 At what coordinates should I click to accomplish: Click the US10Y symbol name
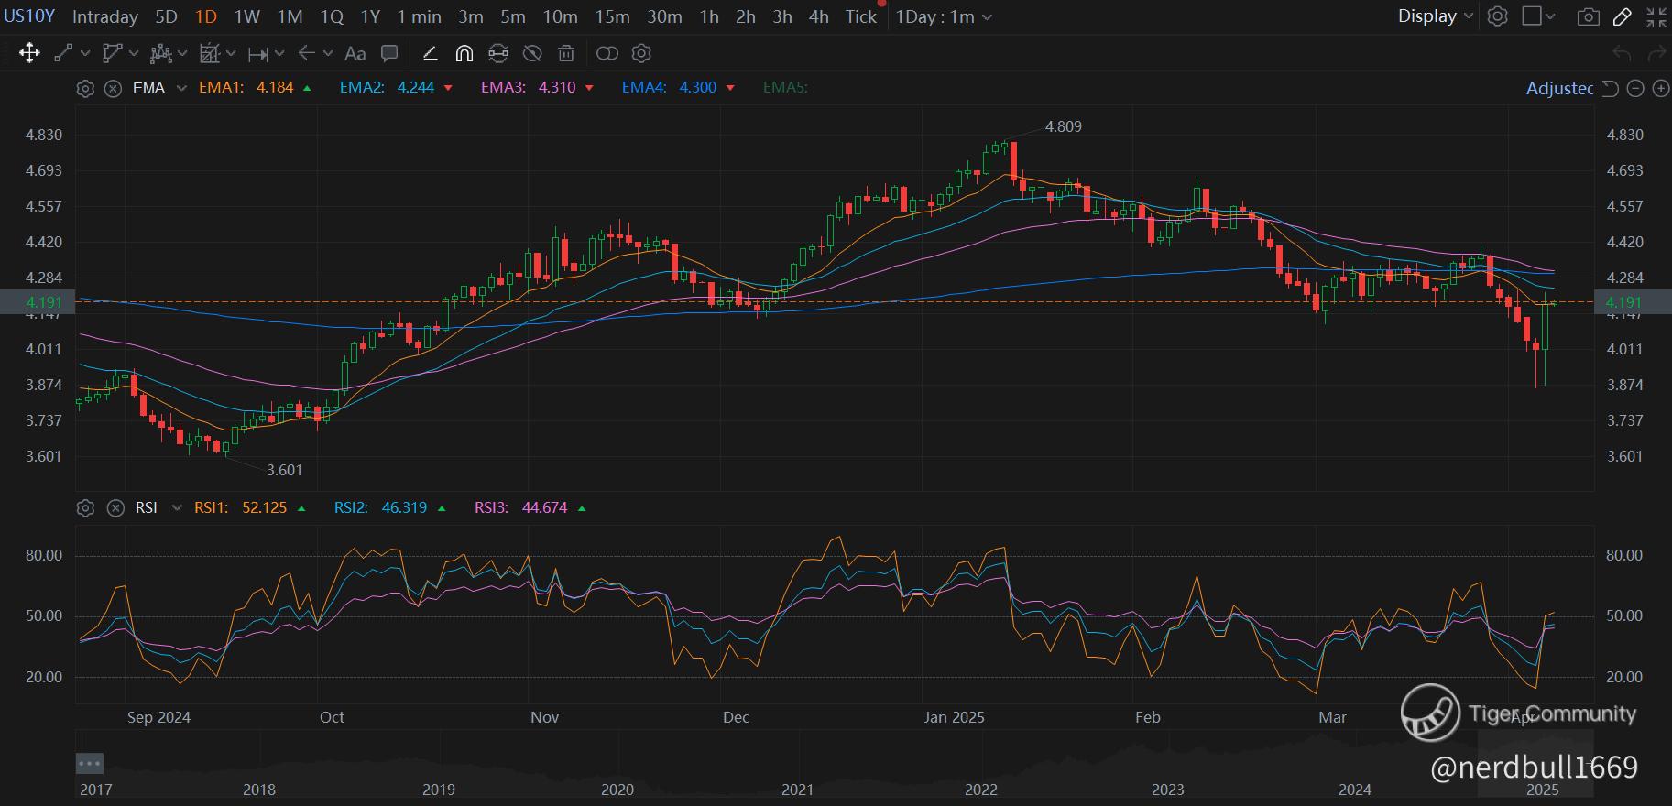[x=29, y=16]
